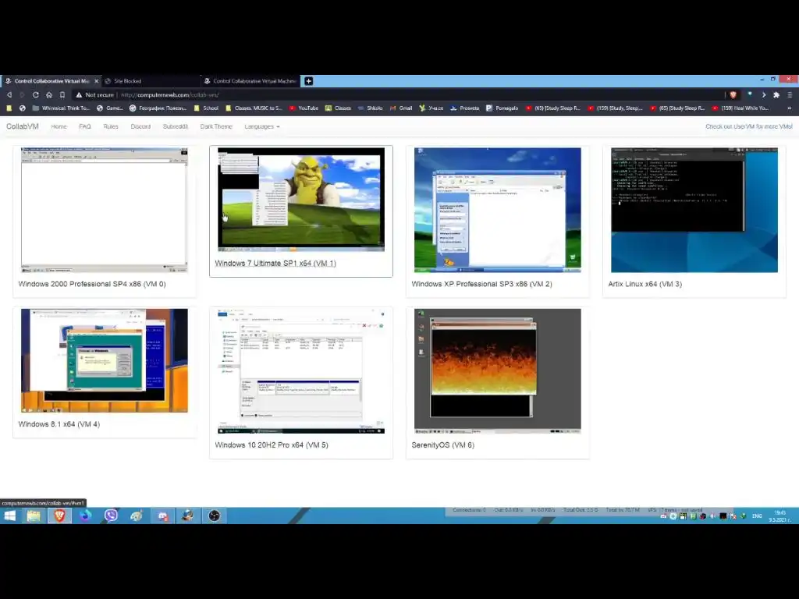Open the Brave Shields lion icon
This screenshot has width=799, height=599.
[x=733, y=94]
